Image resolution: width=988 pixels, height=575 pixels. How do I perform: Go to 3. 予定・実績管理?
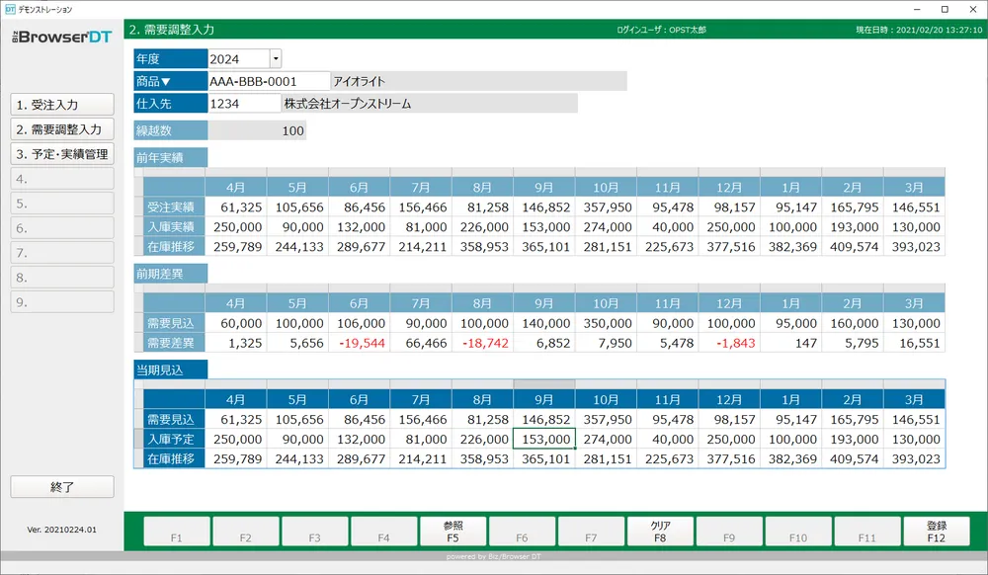(62, 154)
